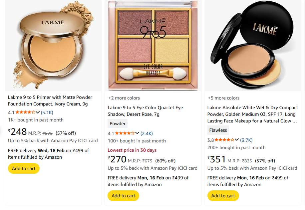This screenshot has height=210, width=305.
Task: Expand rating chevron for Absolute White compact
Action: click(237, 140)
